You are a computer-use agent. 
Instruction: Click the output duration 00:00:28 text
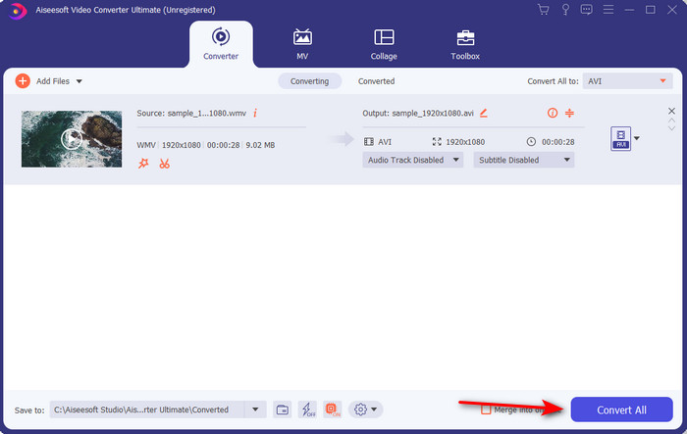click(558, 142)
